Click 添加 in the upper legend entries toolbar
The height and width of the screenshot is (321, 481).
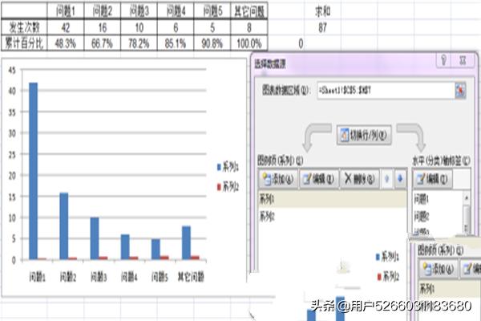[x=277, y=178]
